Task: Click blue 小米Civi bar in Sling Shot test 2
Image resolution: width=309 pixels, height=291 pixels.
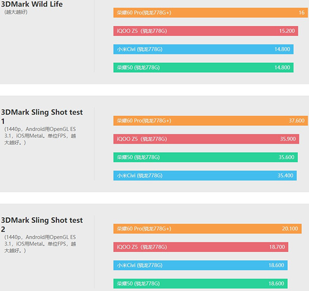Action: (x=201, y=265)
